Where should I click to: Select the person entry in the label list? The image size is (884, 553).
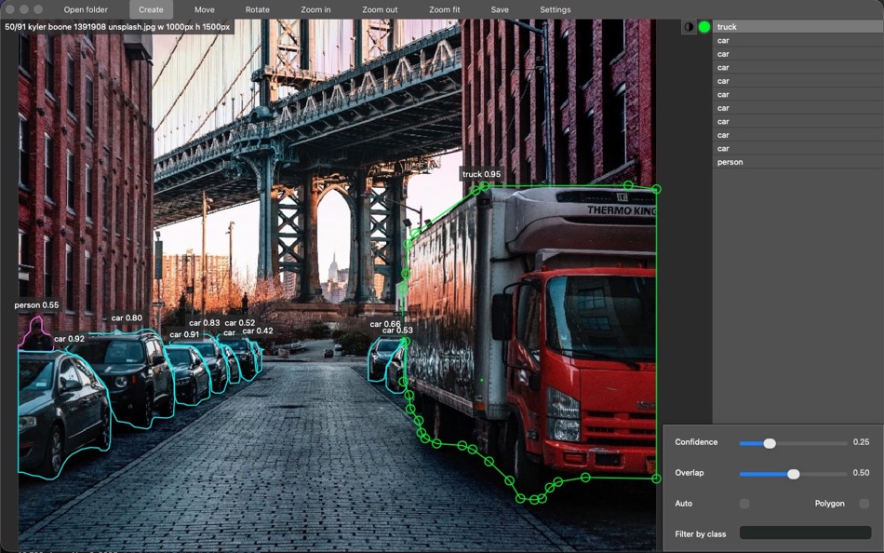[797, 162]
